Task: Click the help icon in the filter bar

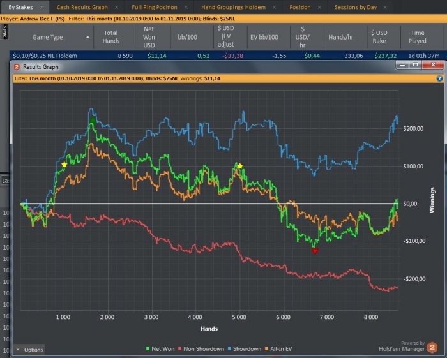Action: point(439,78)
